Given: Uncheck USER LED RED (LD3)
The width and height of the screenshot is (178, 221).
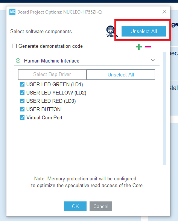Looking at the screenshot, I should pos(22,101).
